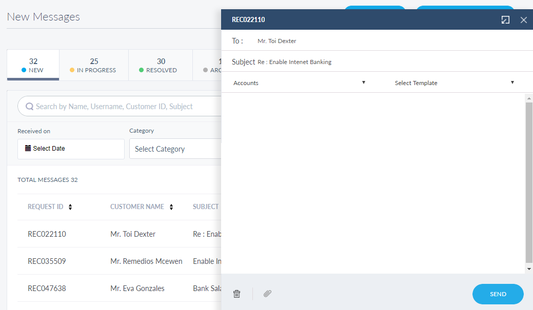Switch to the In Progress tab

[x=93, y=65]
